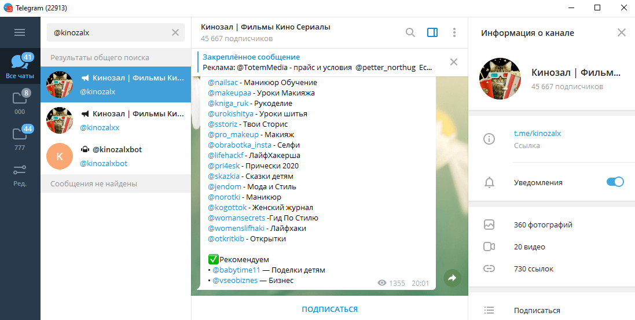
Task: Open the hamburger main menu
Action: pos(20,32)
